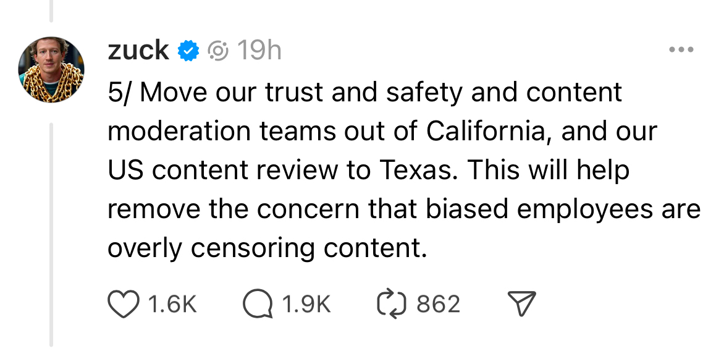View the 862 reposts count
Image resolution: width=724 pixels, height=351 pixels.
(438, 304)
